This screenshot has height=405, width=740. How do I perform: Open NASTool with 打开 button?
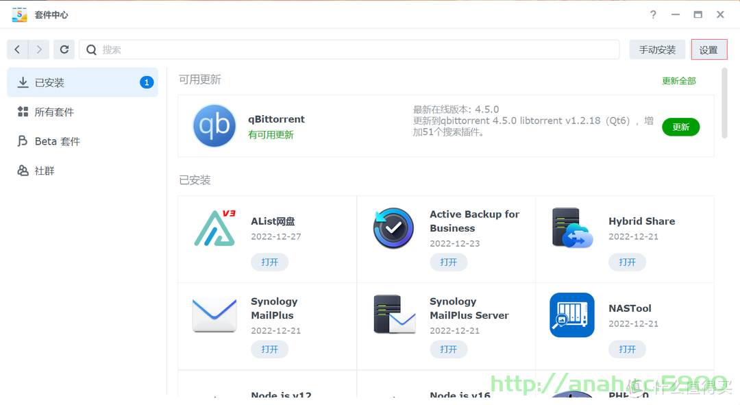tap(627, 349)
